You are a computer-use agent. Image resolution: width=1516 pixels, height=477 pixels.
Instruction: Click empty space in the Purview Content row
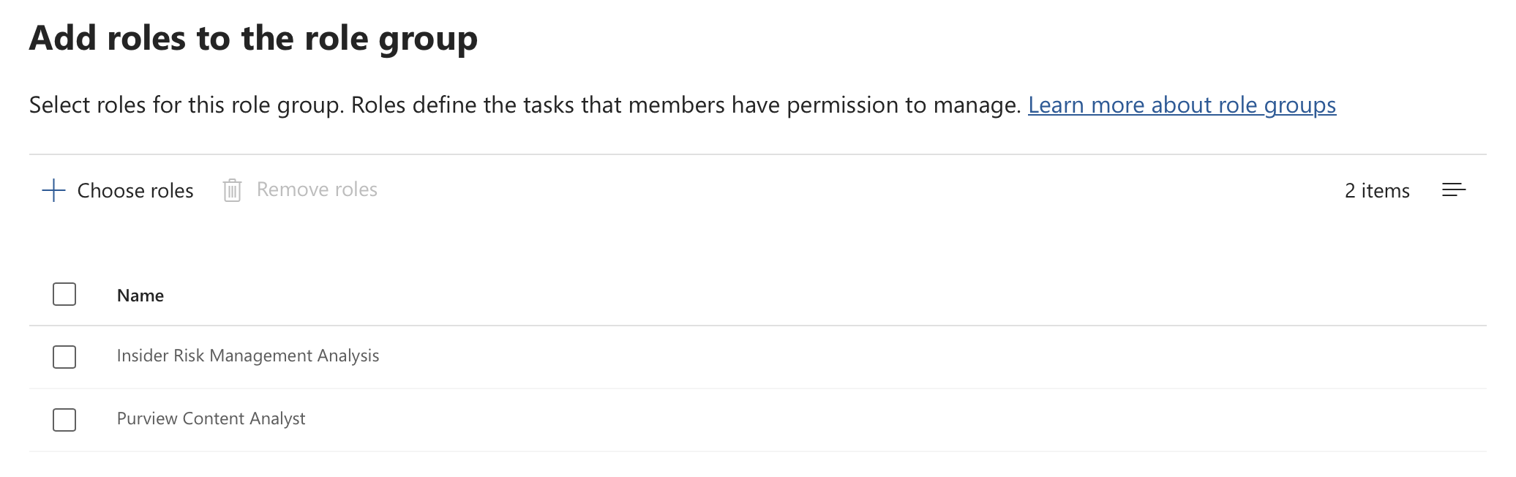[x=878, y=420]
